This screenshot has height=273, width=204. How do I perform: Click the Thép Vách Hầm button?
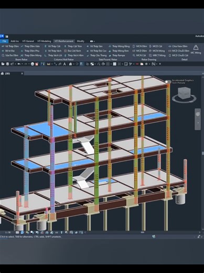pyautogui.click(x=74, y=56)
